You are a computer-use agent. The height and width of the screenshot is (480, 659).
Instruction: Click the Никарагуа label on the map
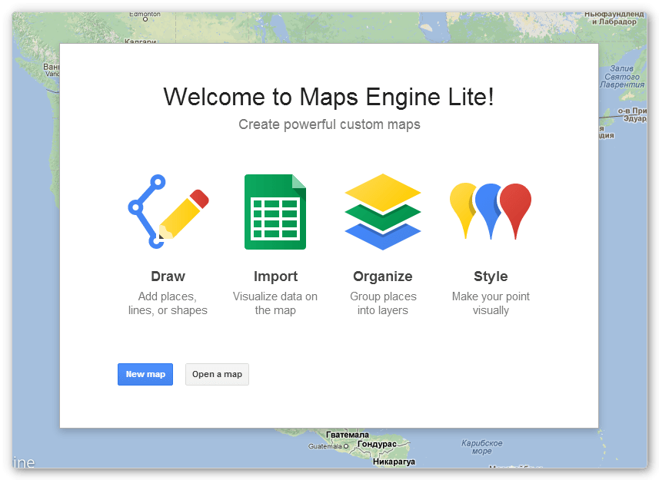394,462
